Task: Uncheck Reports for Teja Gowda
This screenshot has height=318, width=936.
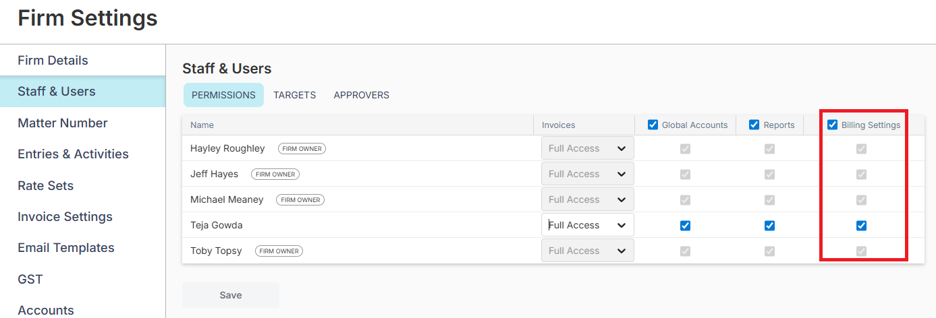Action: (769, 226)
